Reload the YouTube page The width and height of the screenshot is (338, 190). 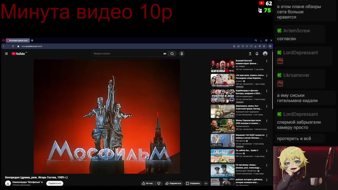13,46
